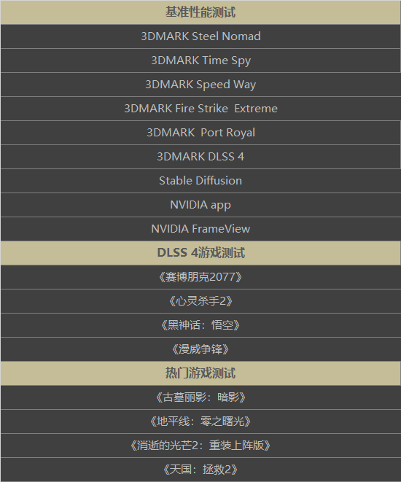Image resolution: width=401 pixels, height=482 pixels.
Task: Click the 基准性能测试 header row
Action: pyautogui.click(x=200, y=12)
